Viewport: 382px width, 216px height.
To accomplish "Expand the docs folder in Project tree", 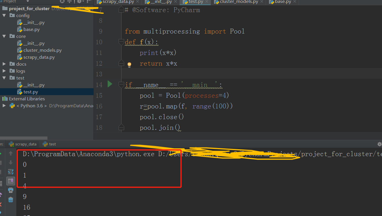I will pos(4,64).
